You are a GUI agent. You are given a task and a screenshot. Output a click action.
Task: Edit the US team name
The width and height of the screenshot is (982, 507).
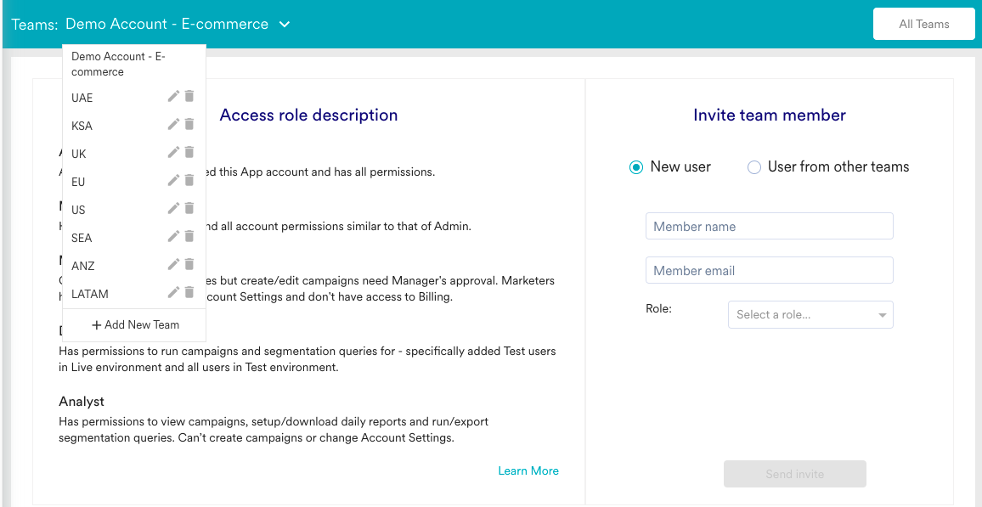click(173, 208)
